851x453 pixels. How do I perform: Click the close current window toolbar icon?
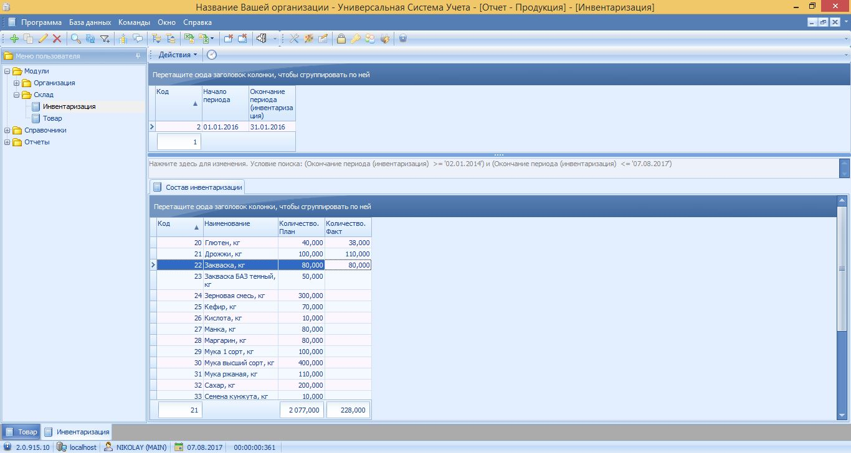pyautogui.click(x=228, y=39)
